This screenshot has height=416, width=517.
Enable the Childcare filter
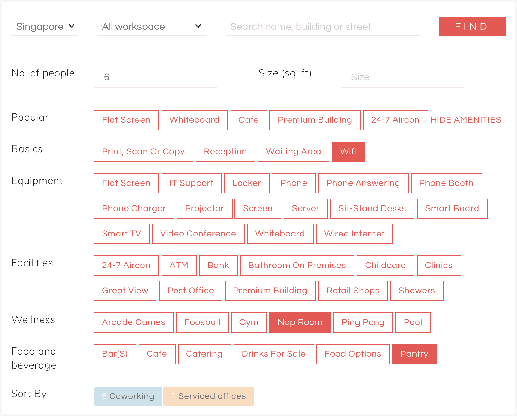[x=386, y=266]
